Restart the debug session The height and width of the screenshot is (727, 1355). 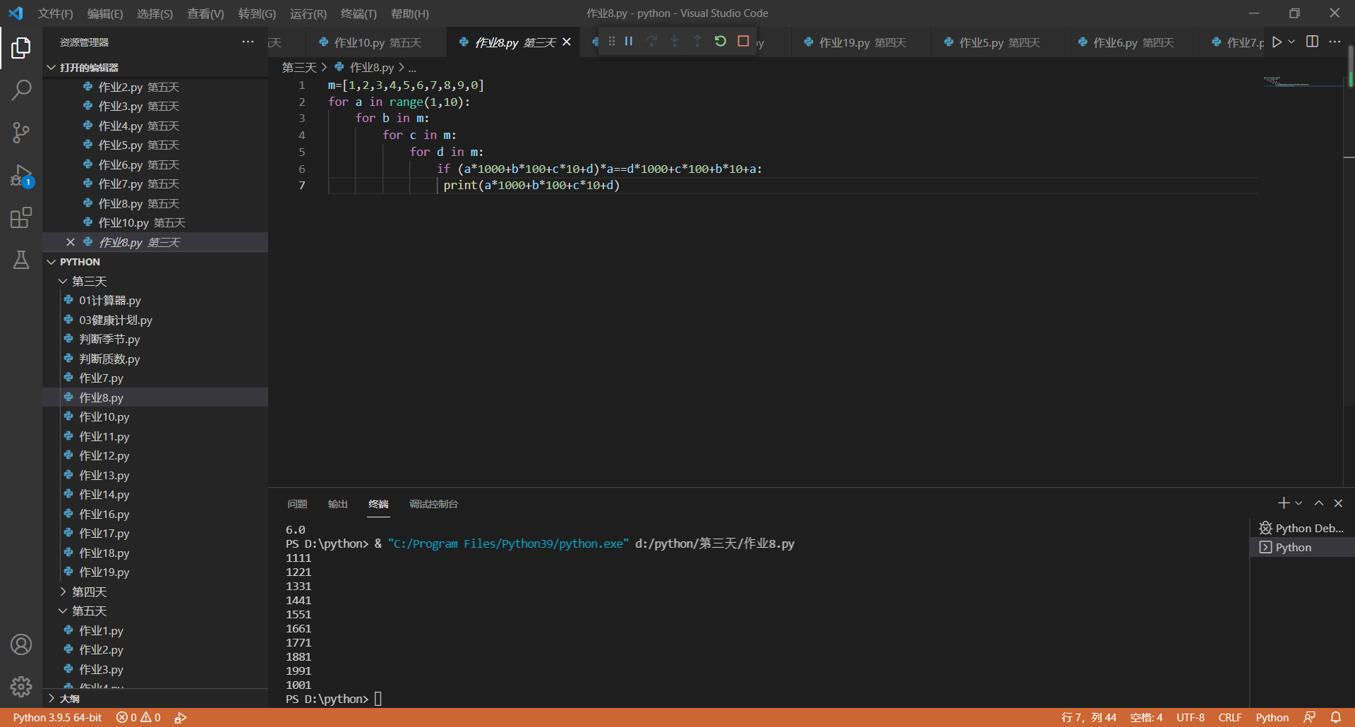[721, 41]
